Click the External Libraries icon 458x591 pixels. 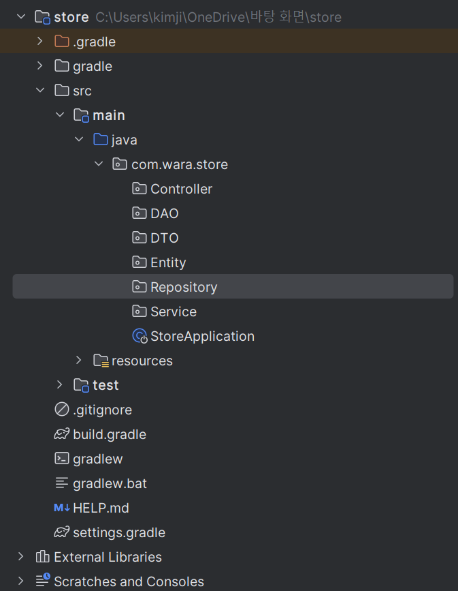[x=42, y=557]
